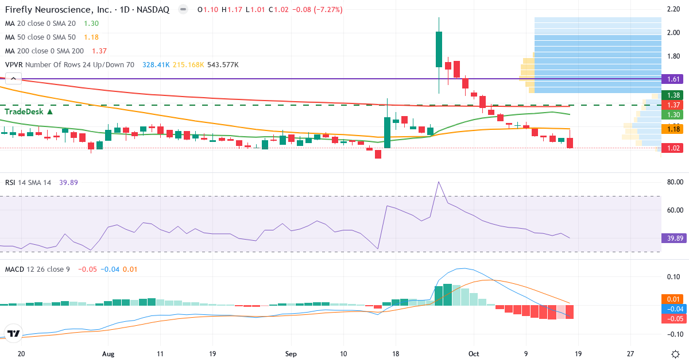Screen dimensions: 689x362
Task: Click the Sep label on time axis
Action: click(x=292, y=353)
